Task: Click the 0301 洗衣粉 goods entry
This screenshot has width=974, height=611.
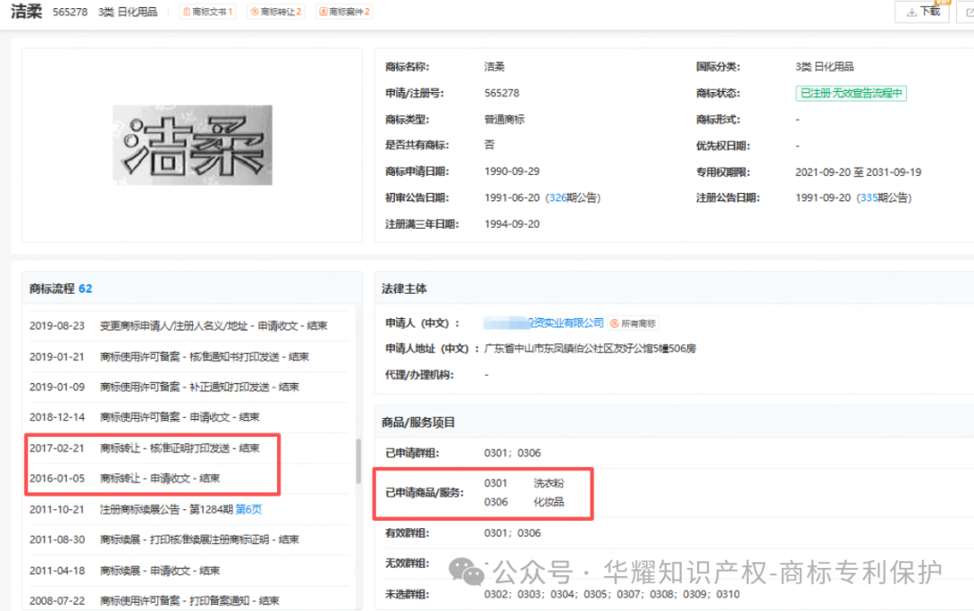Action: pos(524,483)
